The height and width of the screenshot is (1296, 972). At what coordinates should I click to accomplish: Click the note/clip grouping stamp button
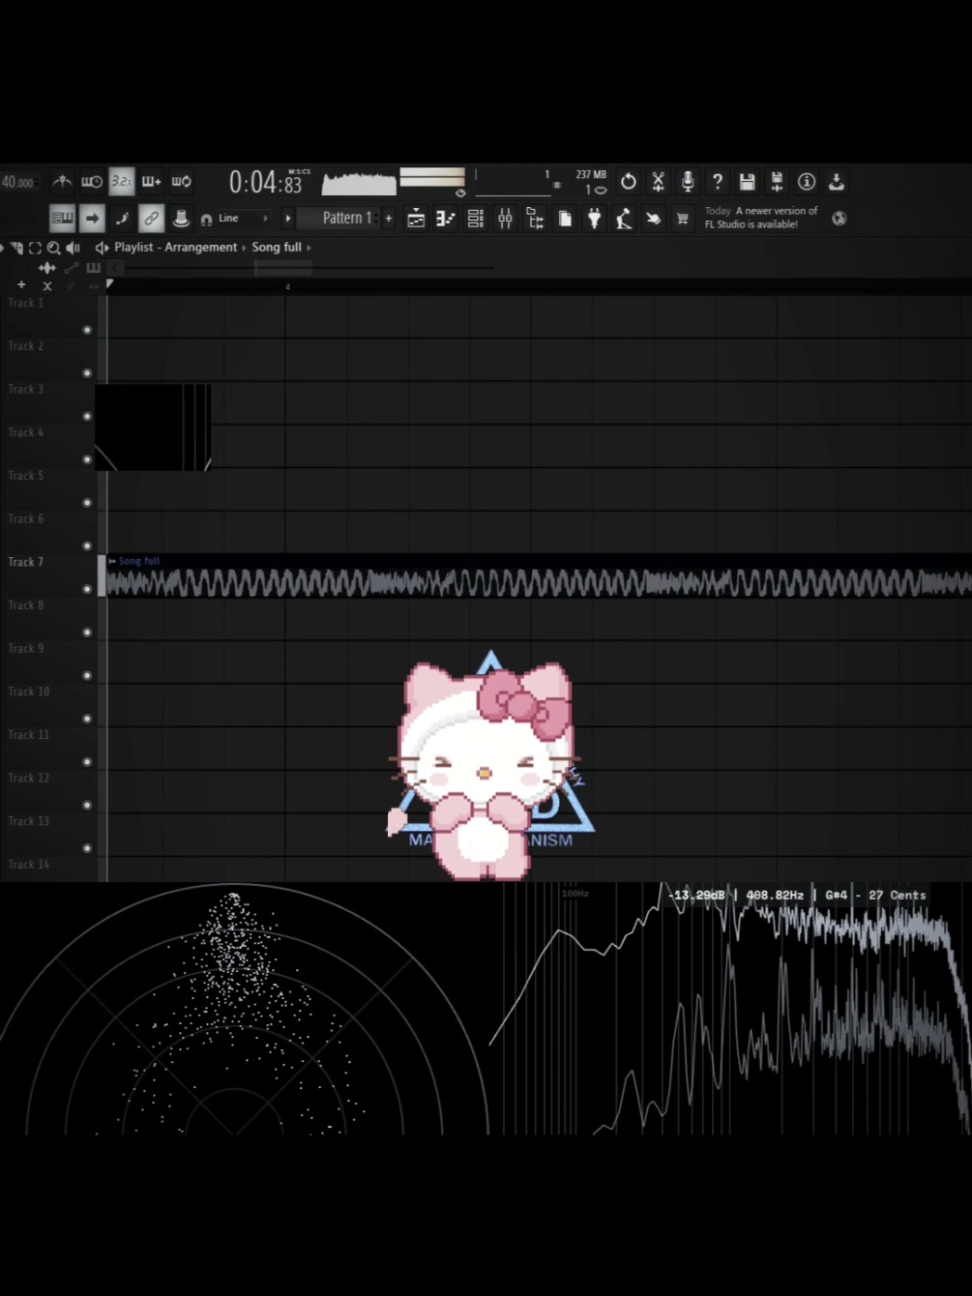[181, 219]
